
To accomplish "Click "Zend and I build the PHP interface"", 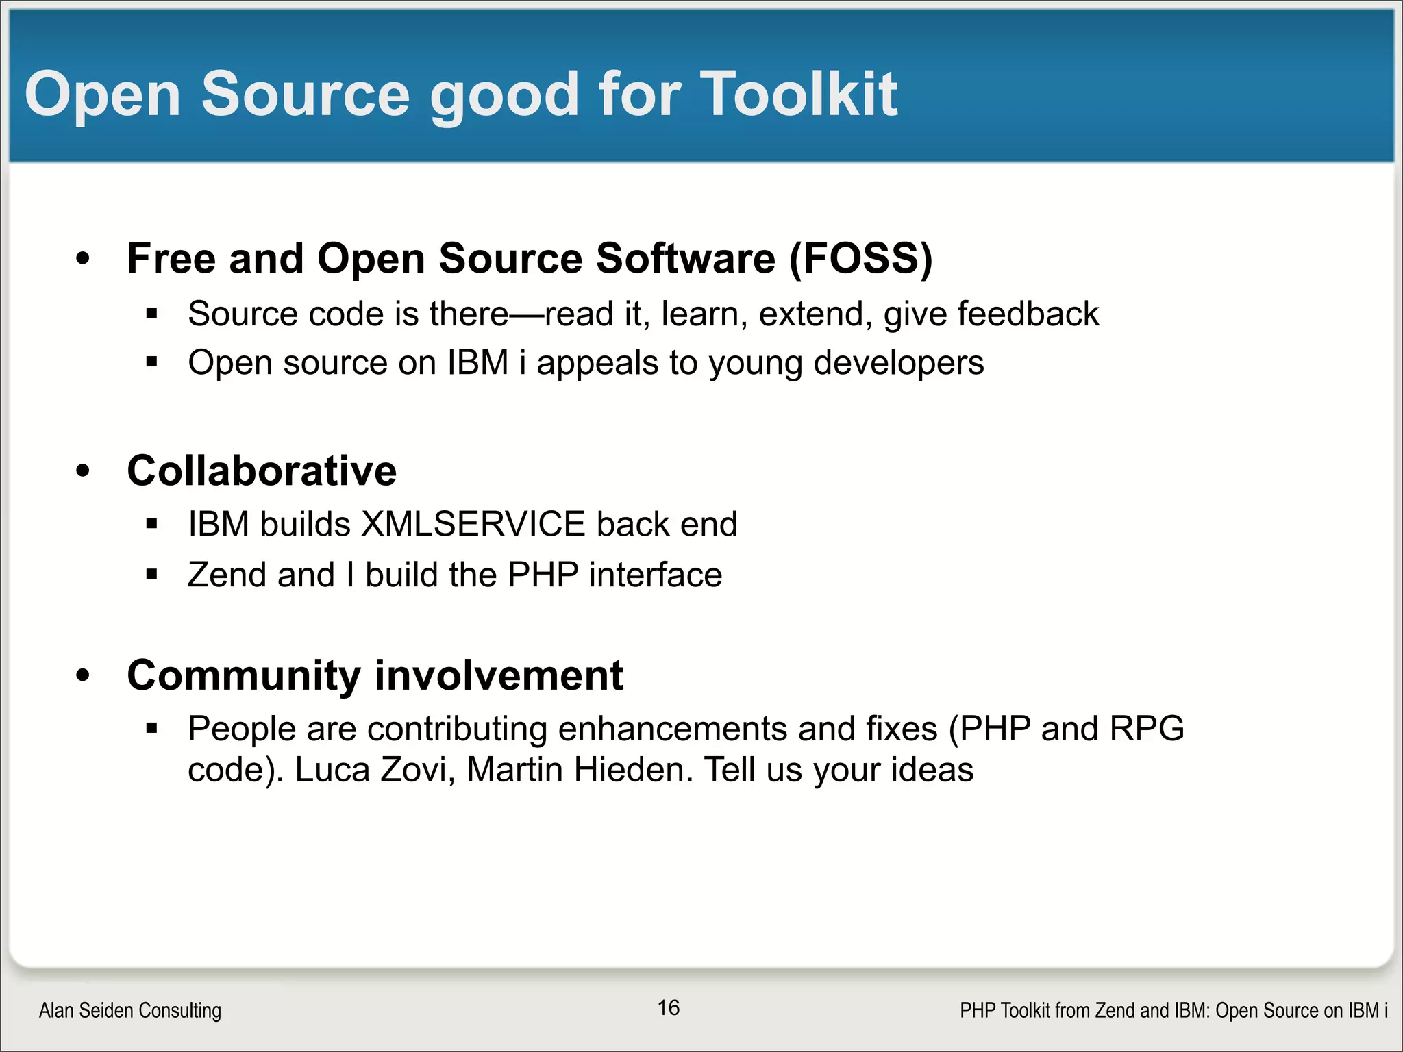I will 455,575.
